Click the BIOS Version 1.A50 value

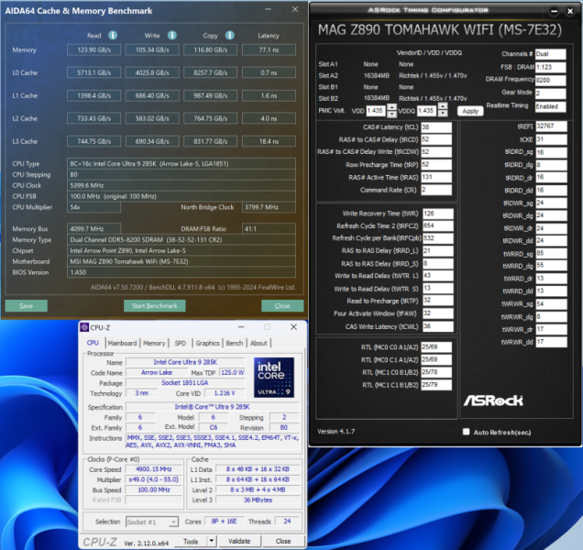click(x=181, y=272)
